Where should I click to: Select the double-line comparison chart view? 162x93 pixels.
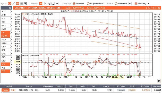click(53, 4)
